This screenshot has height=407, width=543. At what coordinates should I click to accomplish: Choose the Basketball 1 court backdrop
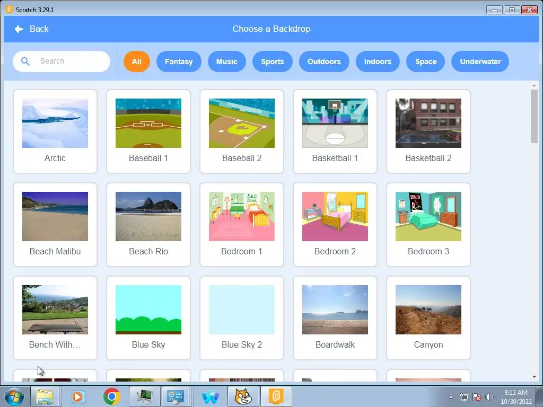click(x=335, y=123)
